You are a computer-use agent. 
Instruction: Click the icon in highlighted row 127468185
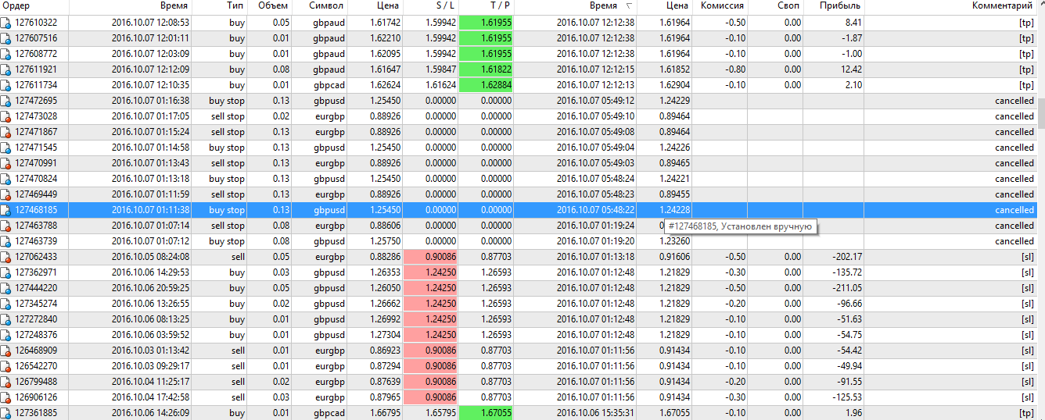click(6, 210)
